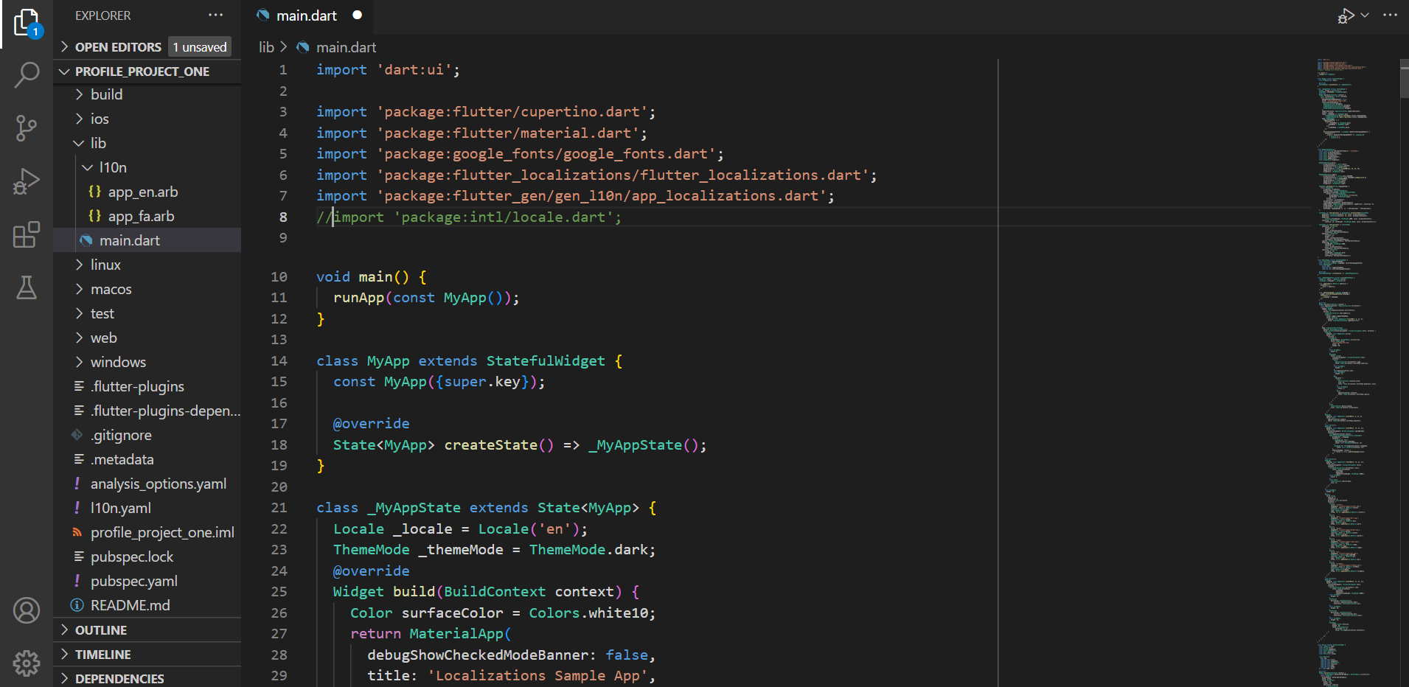The image size is (1409, 687).
Task: Open editor more actions ellipsis at top right
Action: (1391, 15)
